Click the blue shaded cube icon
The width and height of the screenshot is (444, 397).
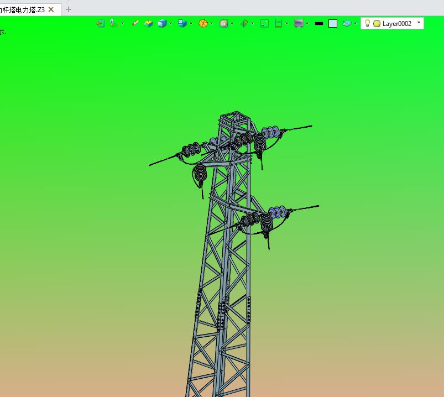pyautogui.click(x=162, y=23)
